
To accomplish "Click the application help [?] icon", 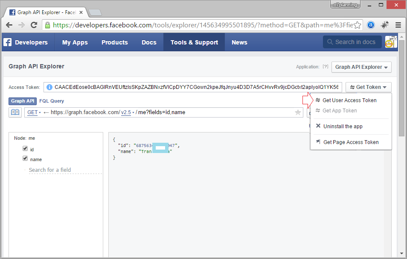I will [326, 67].
